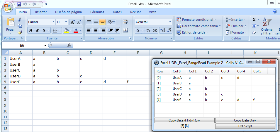Apply yellow fill color bucket

pos(66,30)
